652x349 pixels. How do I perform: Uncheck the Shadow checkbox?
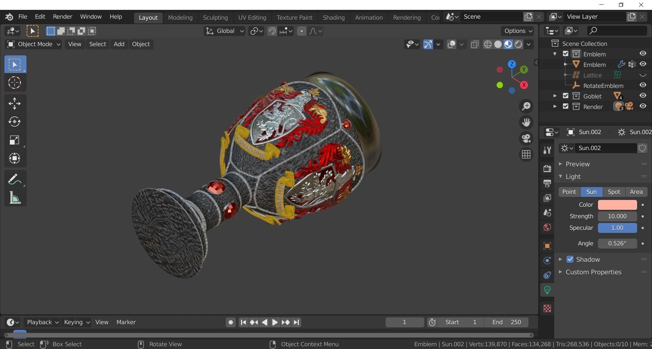(570, 259)
